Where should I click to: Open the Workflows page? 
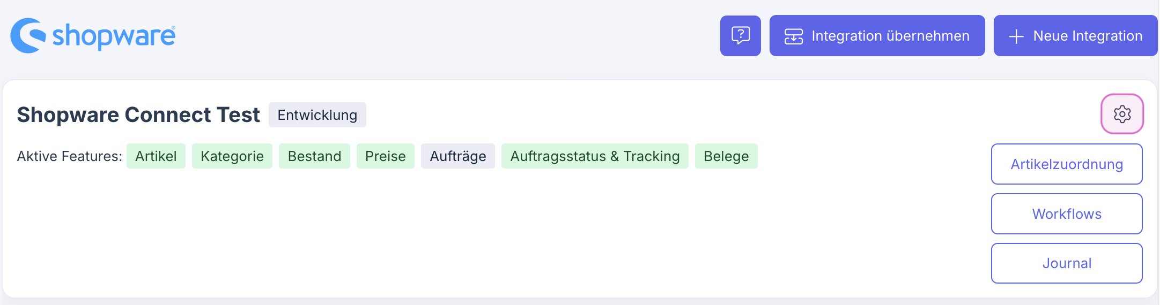(x=1066, y=214)
